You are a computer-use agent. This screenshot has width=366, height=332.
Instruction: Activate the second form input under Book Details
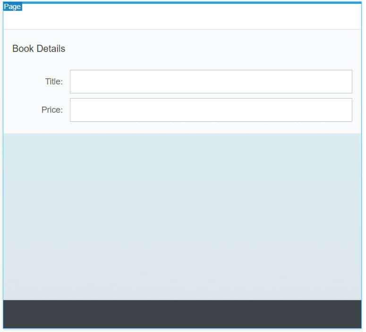click(211, 110)
